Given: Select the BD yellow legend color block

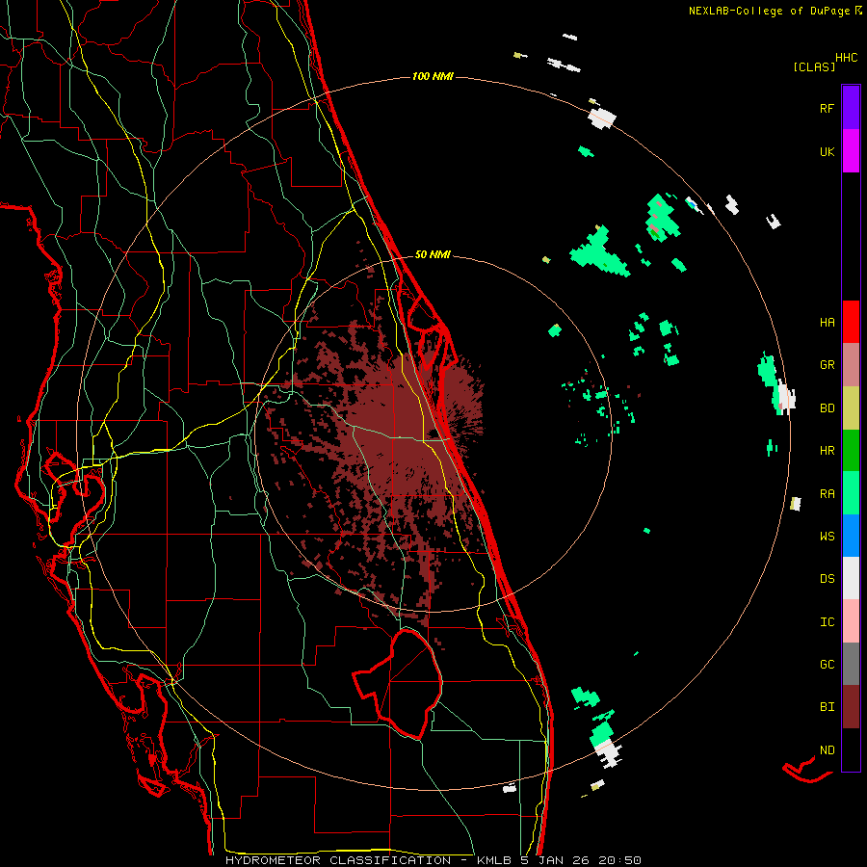Looking at the screenshot, I should click(851, 408).
